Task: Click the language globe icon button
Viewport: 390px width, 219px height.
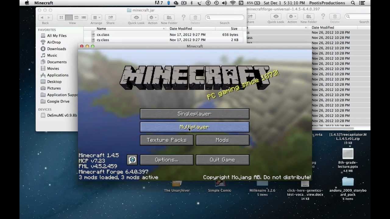Action: click(x=132, y=160)
